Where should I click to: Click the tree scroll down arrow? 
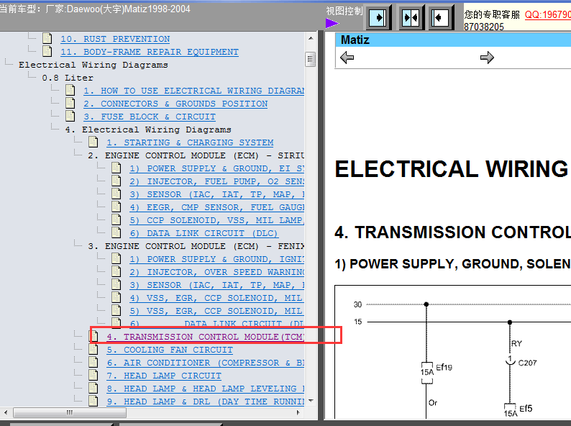click(x=311, y=401)
